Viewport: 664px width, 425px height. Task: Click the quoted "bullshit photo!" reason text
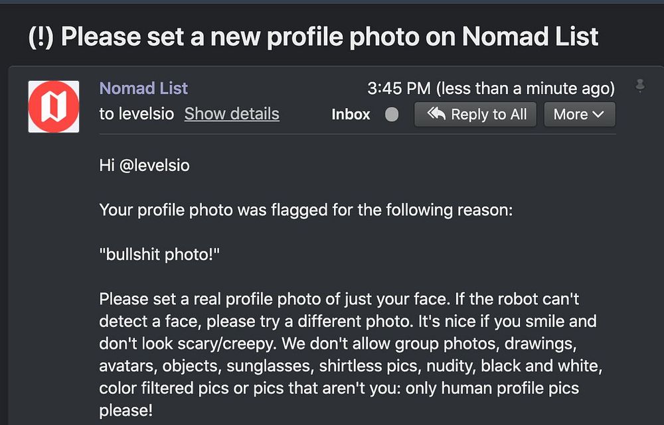159,255
